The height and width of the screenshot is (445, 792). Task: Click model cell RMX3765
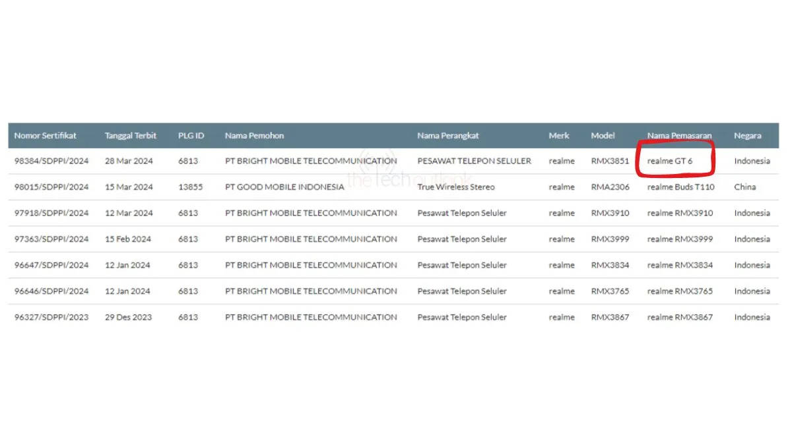(610, 291)
